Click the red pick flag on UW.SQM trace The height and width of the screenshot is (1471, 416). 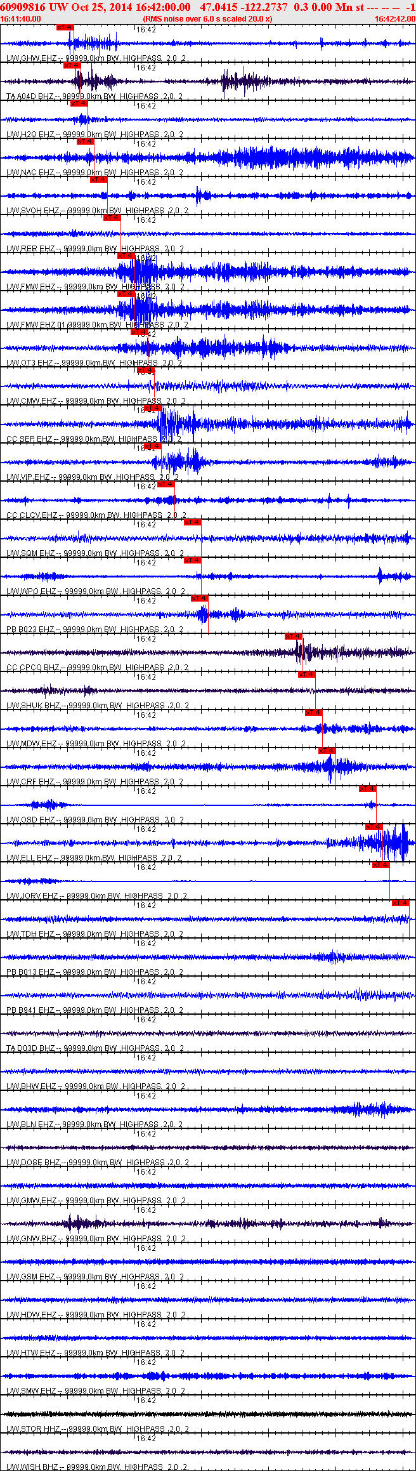(192, 522)
